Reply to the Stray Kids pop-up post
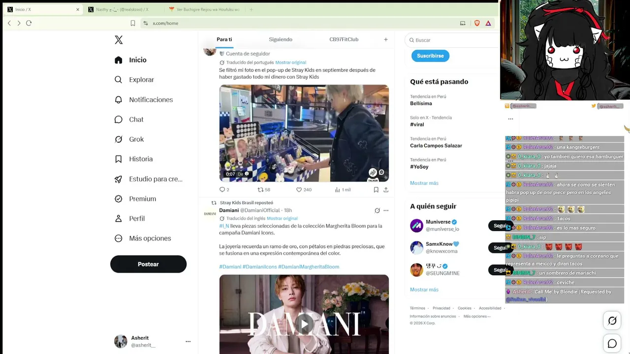This screenshot has width=630, height=354. click(222, 190)
